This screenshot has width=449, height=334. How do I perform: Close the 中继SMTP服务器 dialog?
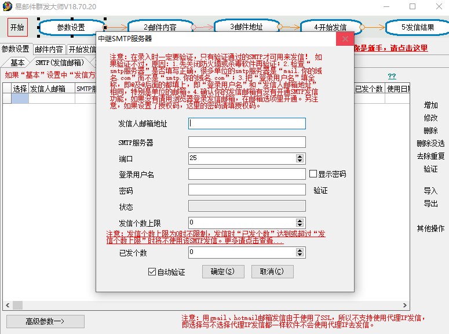(345, 39)
